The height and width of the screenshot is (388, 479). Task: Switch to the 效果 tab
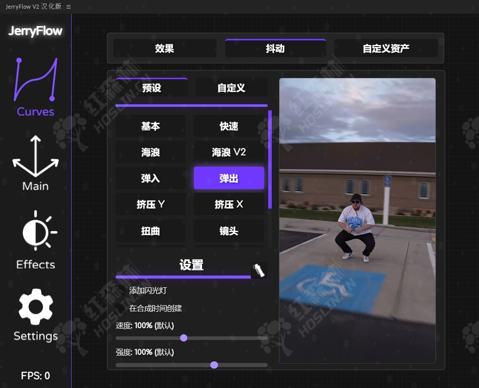tap(164, 48)
